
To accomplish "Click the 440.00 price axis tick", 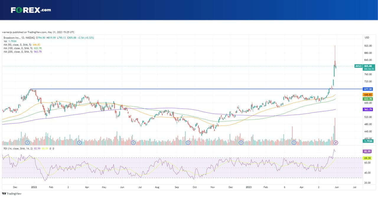I will [368, 132].
